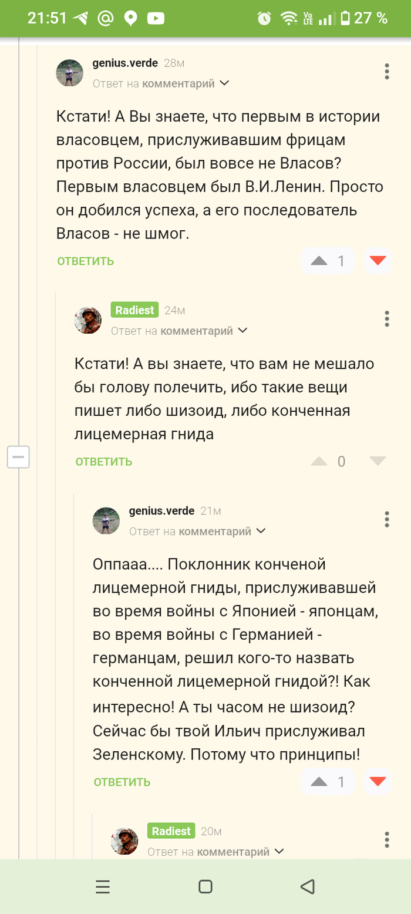Tap the Android back navigation button
411x914 pixels.
[307, 886]
